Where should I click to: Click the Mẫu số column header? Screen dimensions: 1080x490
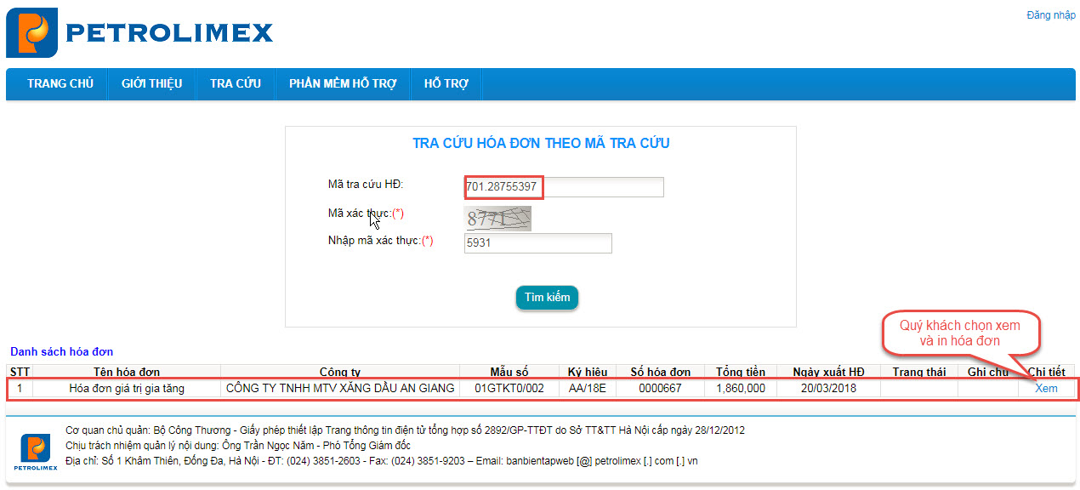tap(509, 372)
